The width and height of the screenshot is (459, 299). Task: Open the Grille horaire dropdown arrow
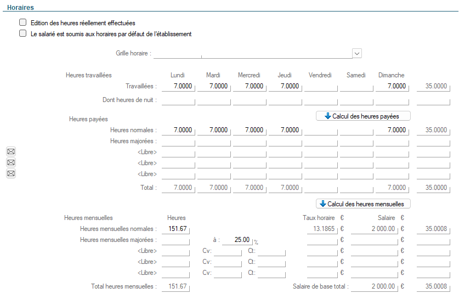click(x=356, y=53)
